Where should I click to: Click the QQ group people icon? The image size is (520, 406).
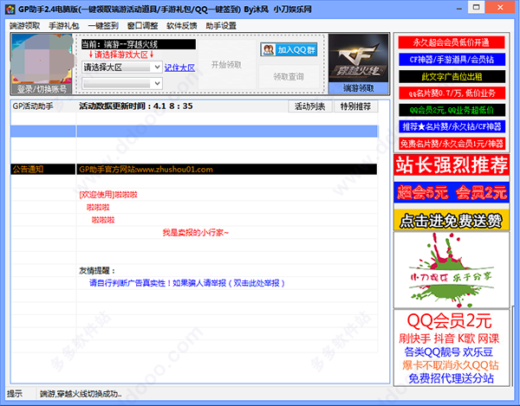[268, 50]
